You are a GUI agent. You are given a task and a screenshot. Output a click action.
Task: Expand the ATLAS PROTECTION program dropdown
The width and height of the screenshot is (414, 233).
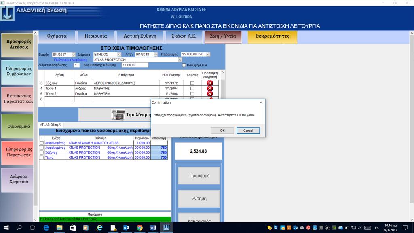[180, 60]
